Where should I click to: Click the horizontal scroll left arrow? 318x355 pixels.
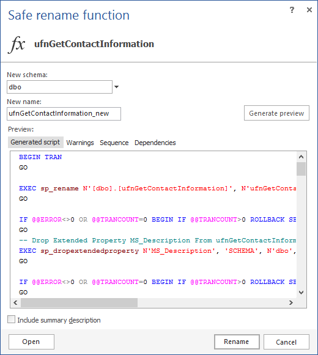[15, 302]
